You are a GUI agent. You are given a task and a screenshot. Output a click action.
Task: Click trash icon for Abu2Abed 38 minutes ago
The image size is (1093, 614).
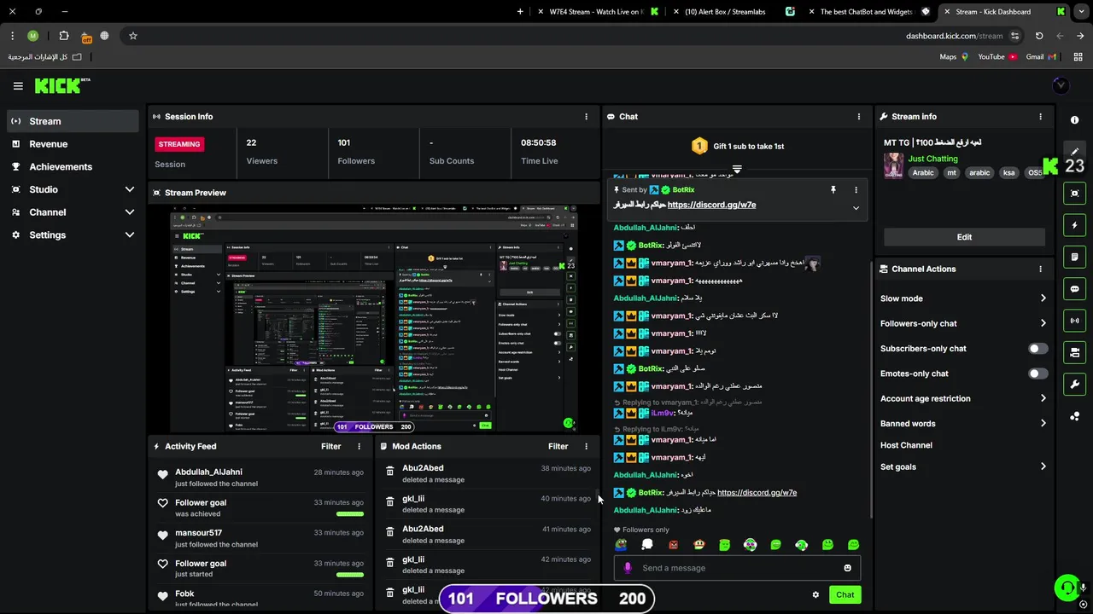click(389, 470)
